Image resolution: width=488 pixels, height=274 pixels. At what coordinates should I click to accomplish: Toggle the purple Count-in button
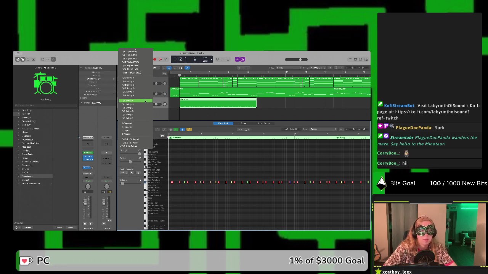237,59
